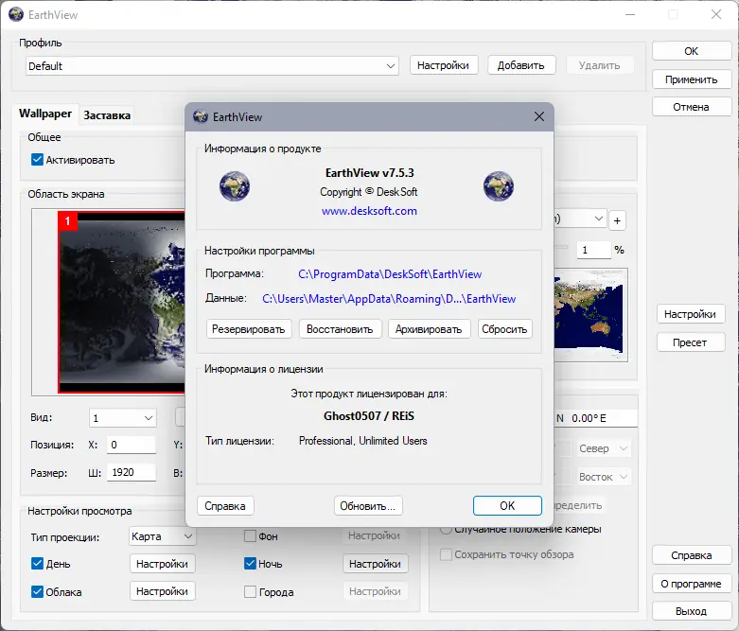Image resolution: width=739 pixels, height=631 pixels.
Task: Click the Справка button in main window
Action: point(691,555)
